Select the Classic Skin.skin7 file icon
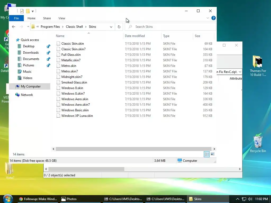 [x=58, y=49]
